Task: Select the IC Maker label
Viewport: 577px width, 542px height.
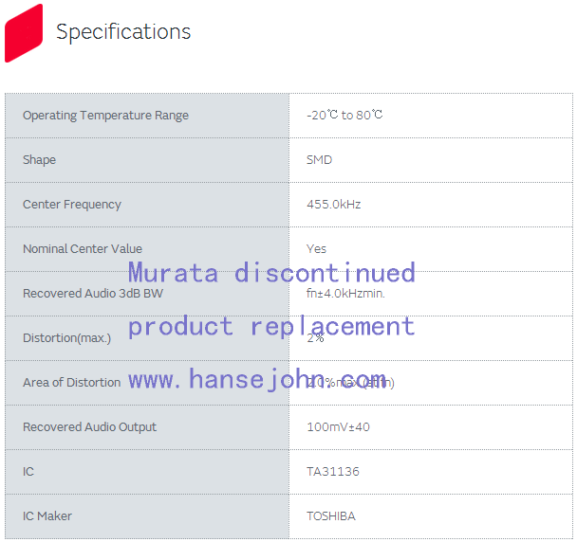Action: pyautogui.click(x=47, y=516)
